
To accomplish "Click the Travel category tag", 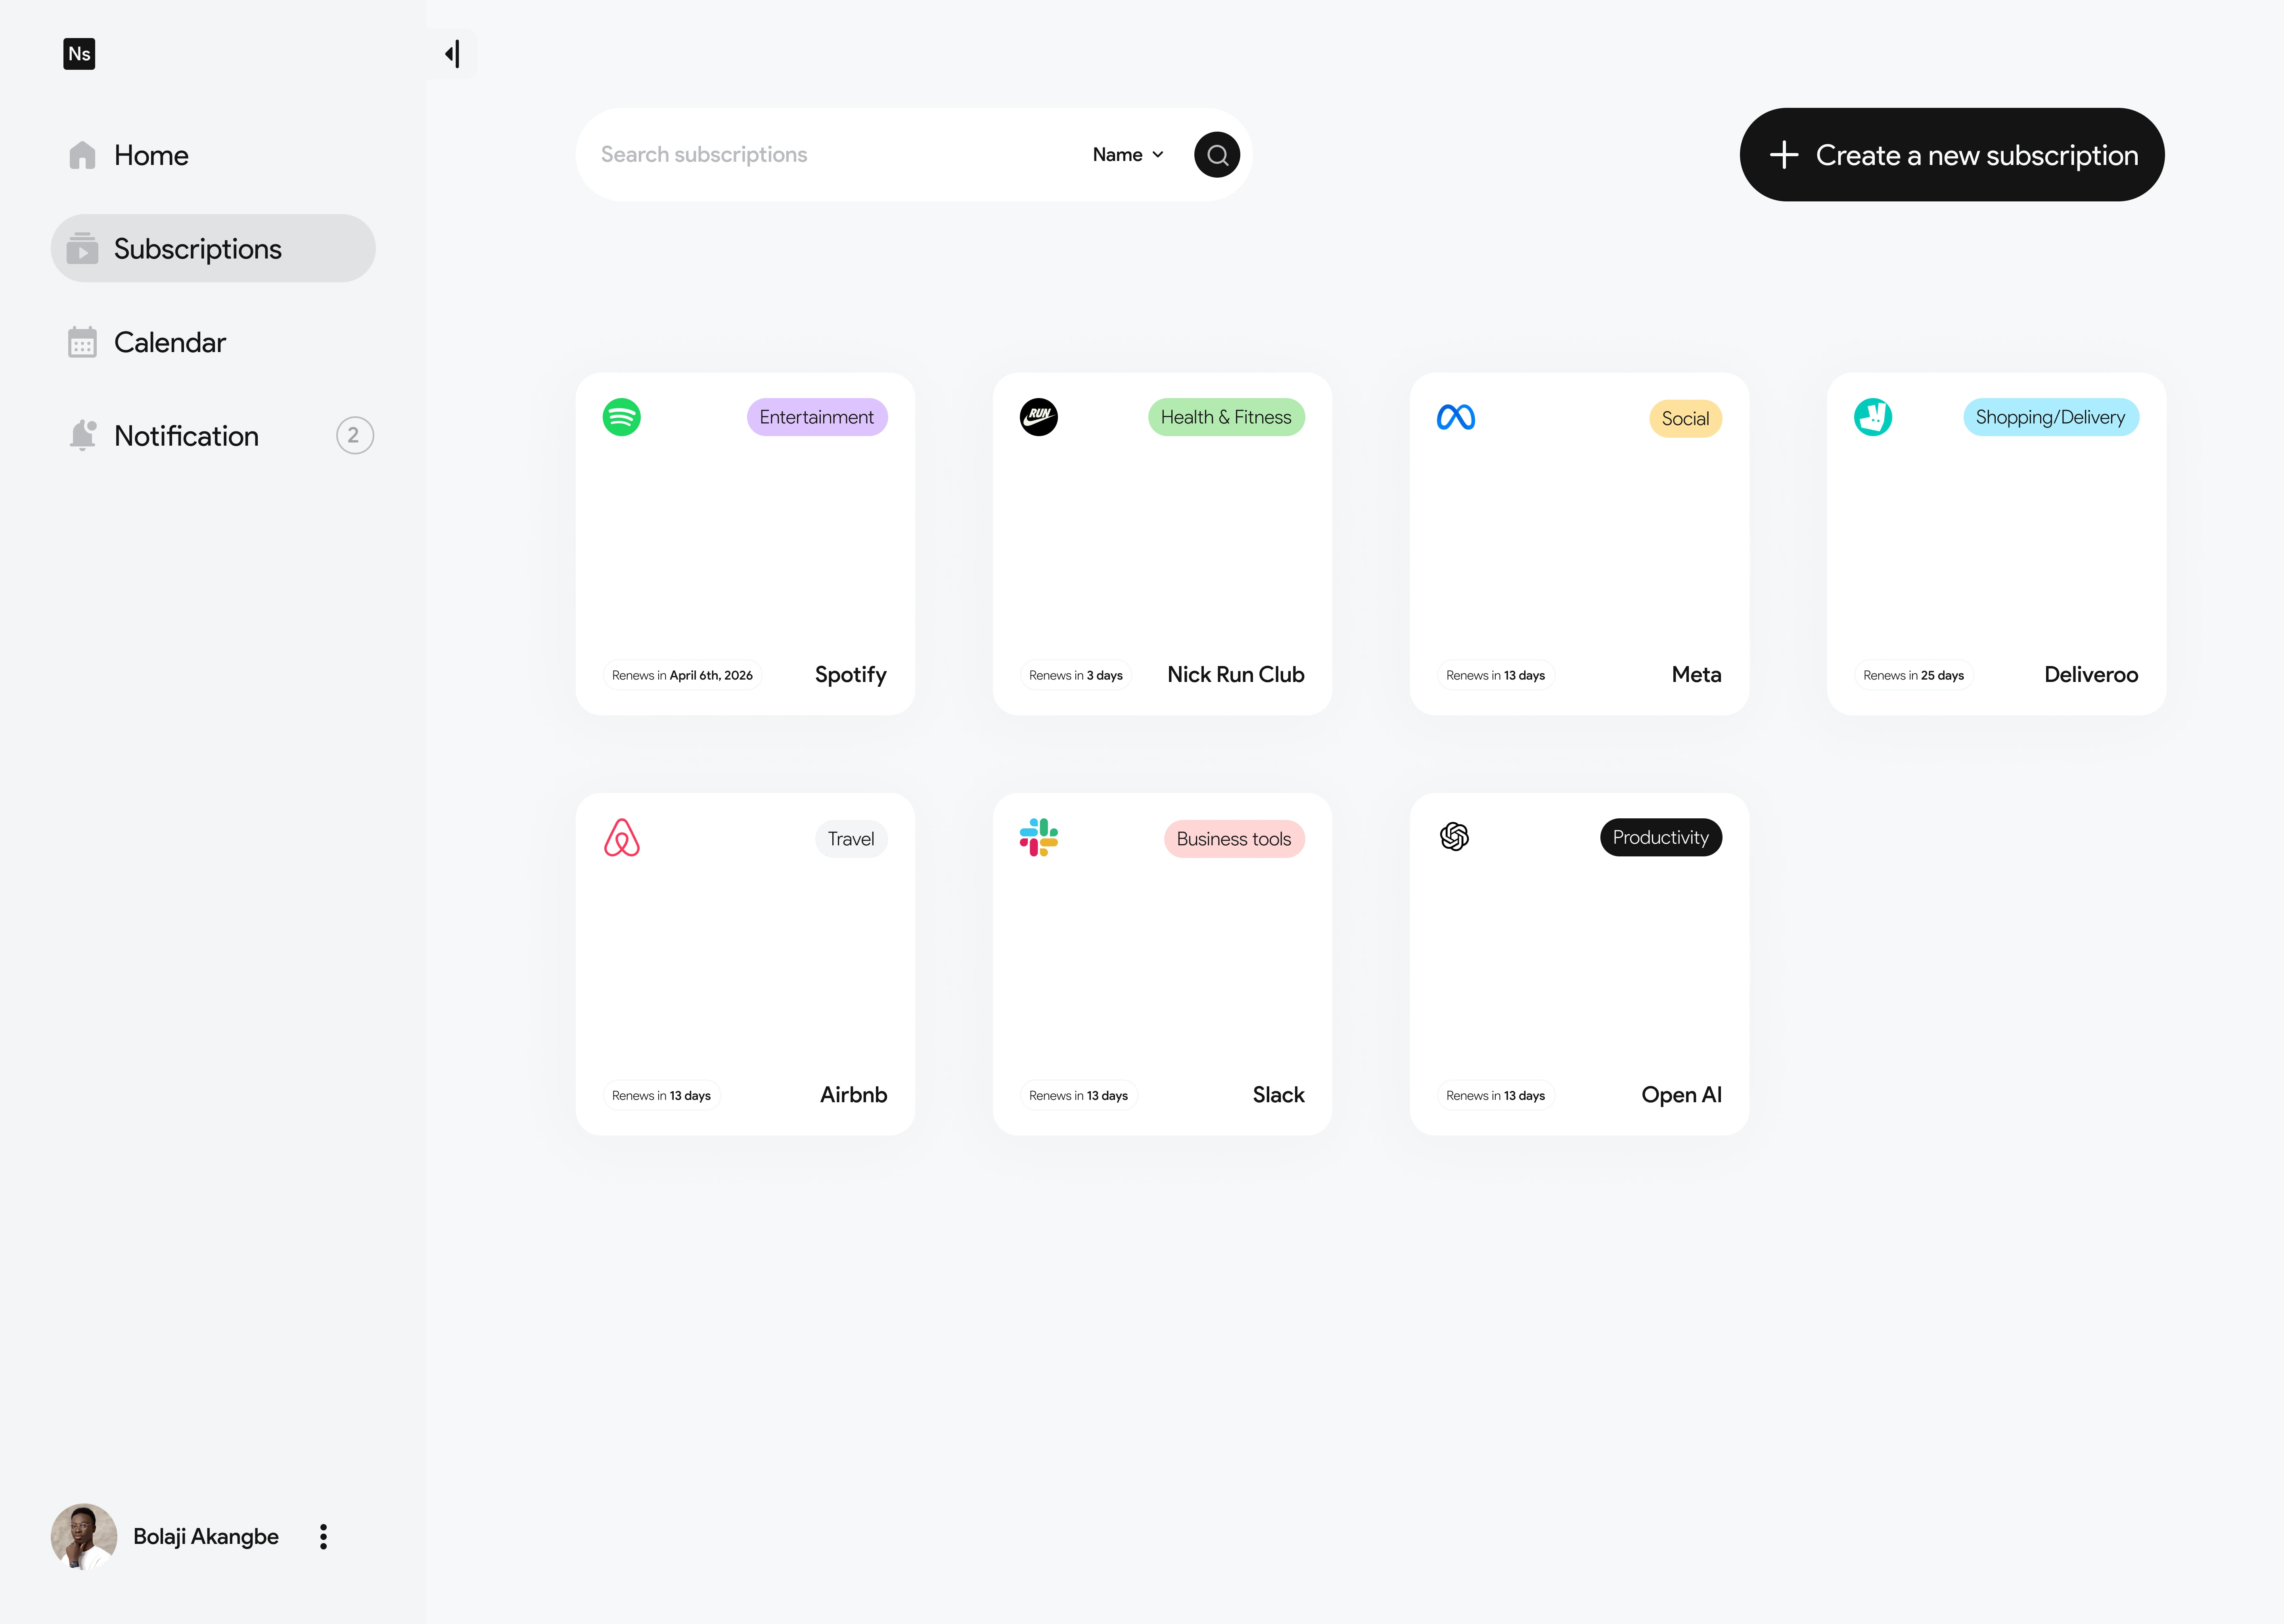I will [x=851, y=839].
